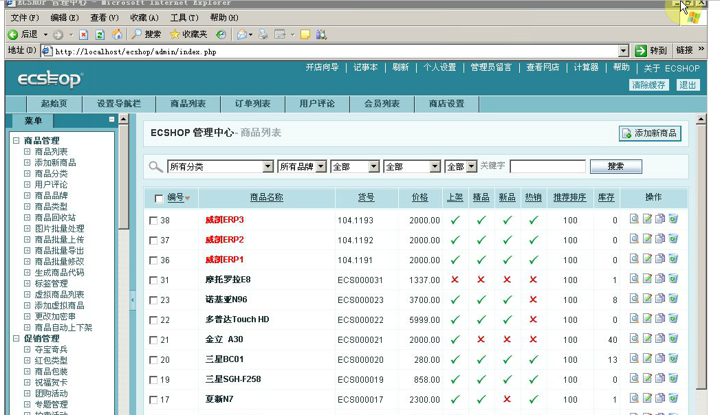The image size is (720, 415).
Task: Copy product 38 icon
Action: point(660,218)
